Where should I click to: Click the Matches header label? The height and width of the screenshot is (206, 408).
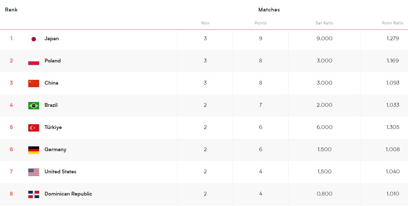[269, 10]
